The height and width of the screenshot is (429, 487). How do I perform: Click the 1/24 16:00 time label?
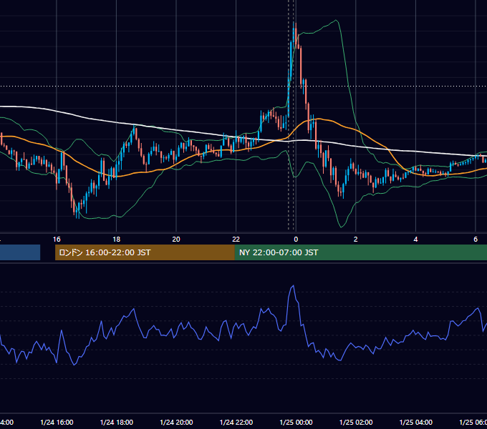pos(57,422)
